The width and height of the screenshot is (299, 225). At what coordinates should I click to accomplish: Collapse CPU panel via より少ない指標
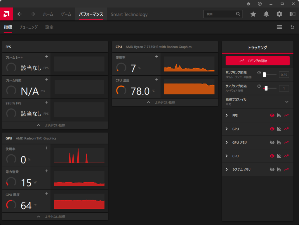(165, 102)
